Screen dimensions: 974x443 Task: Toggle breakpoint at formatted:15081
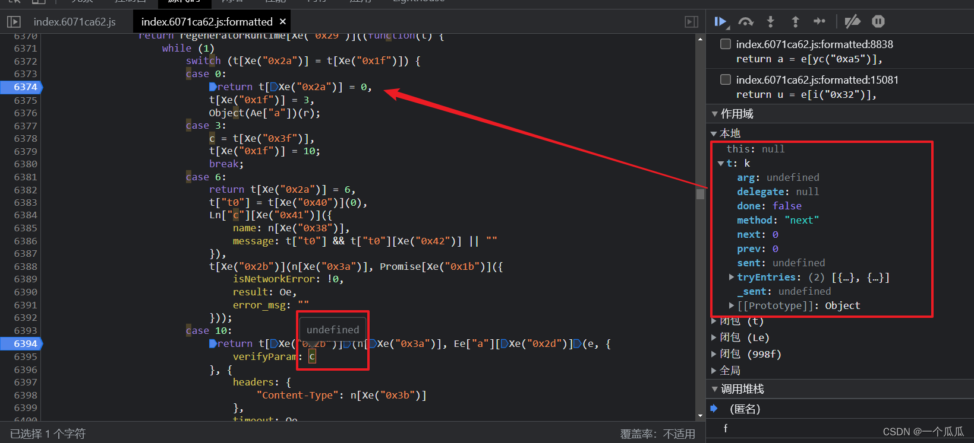pos(726,79)
